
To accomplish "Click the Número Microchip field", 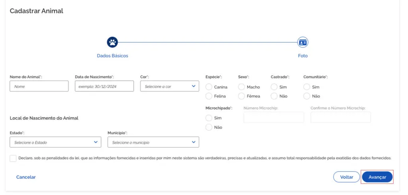I will pyautogui.click(x=274, y=117).
